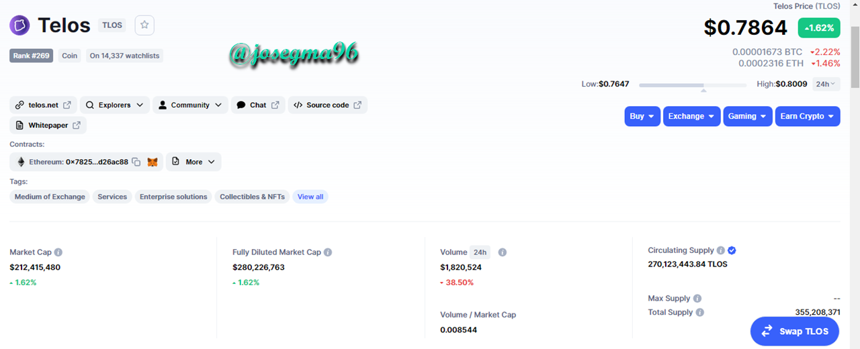Select the Enterprise solutions tag
The width and height of the screenshot is (860, 349).
point(173,197)
